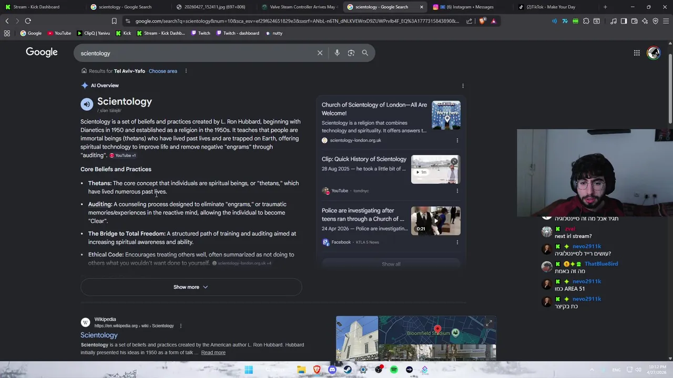This screenshot has width=673, height=378.
Task: Go back to previous page
Action: [x=7, y=21]
